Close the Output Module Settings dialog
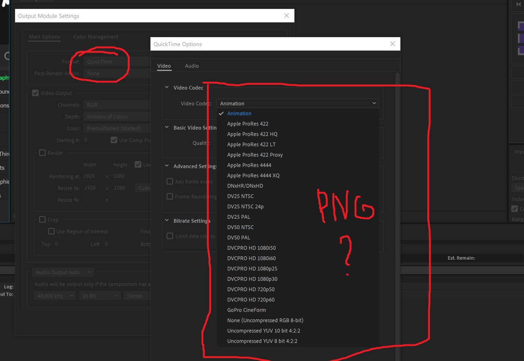 coord(287,16)
